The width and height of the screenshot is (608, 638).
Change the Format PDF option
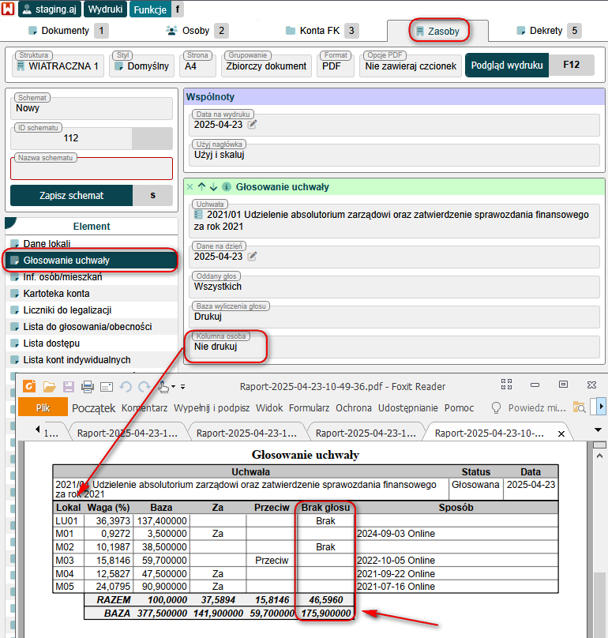click(336, 66)
